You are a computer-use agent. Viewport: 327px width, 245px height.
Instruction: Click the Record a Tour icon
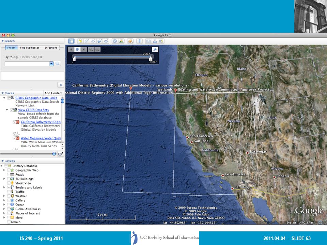tap(106, 41)
